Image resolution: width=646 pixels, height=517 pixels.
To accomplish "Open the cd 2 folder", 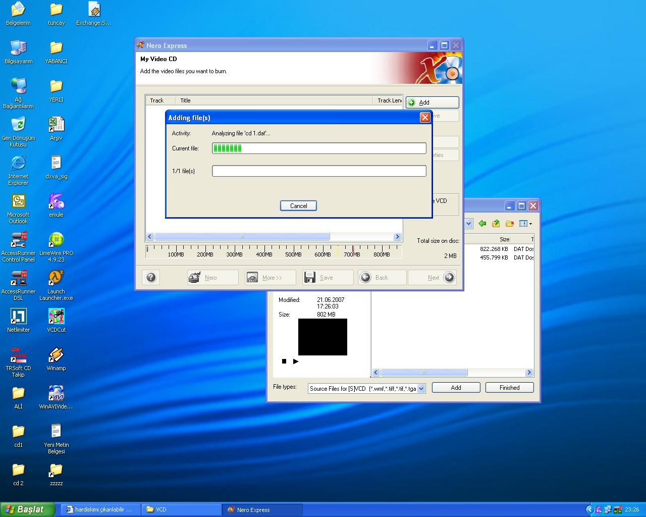I will click(x=18, y=474).
